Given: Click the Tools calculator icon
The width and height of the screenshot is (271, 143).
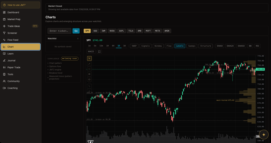Looking at the screenshot, I should [x=4, y=74].
